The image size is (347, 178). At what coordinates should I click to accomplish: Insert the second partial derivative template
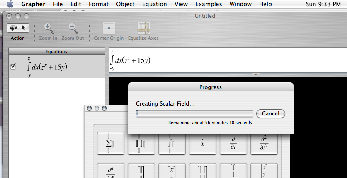[x=264, y=144]
